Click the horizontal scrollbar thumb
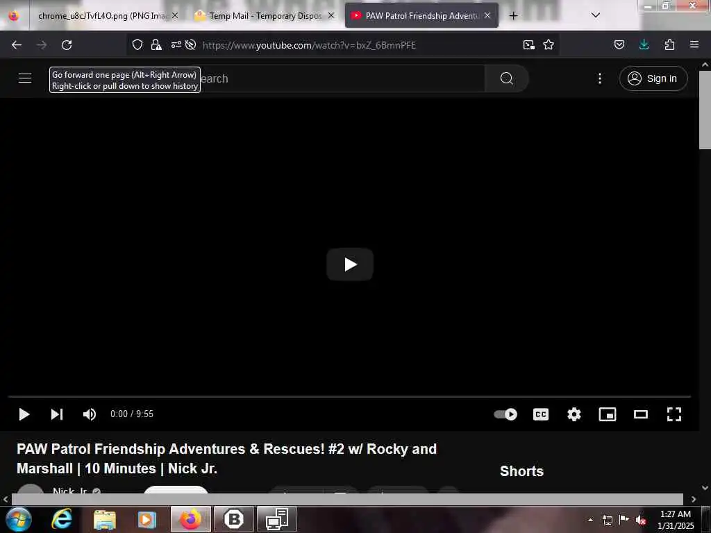711x533 pixels. pos(347,499)
